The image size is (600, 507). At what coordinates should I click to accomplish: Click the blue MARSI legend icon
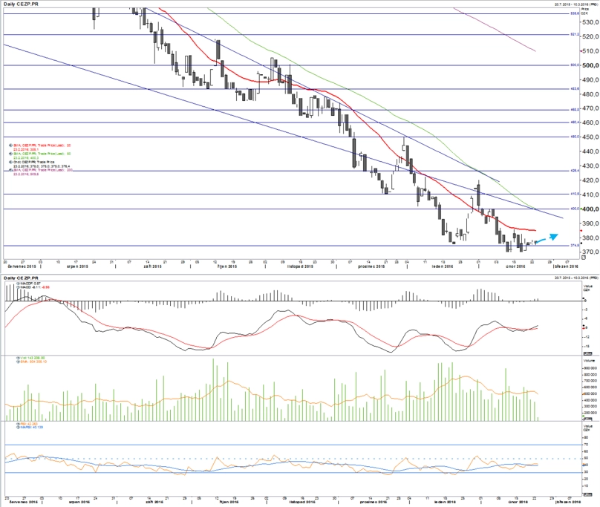pyautogui.click(x=18, y=428)
